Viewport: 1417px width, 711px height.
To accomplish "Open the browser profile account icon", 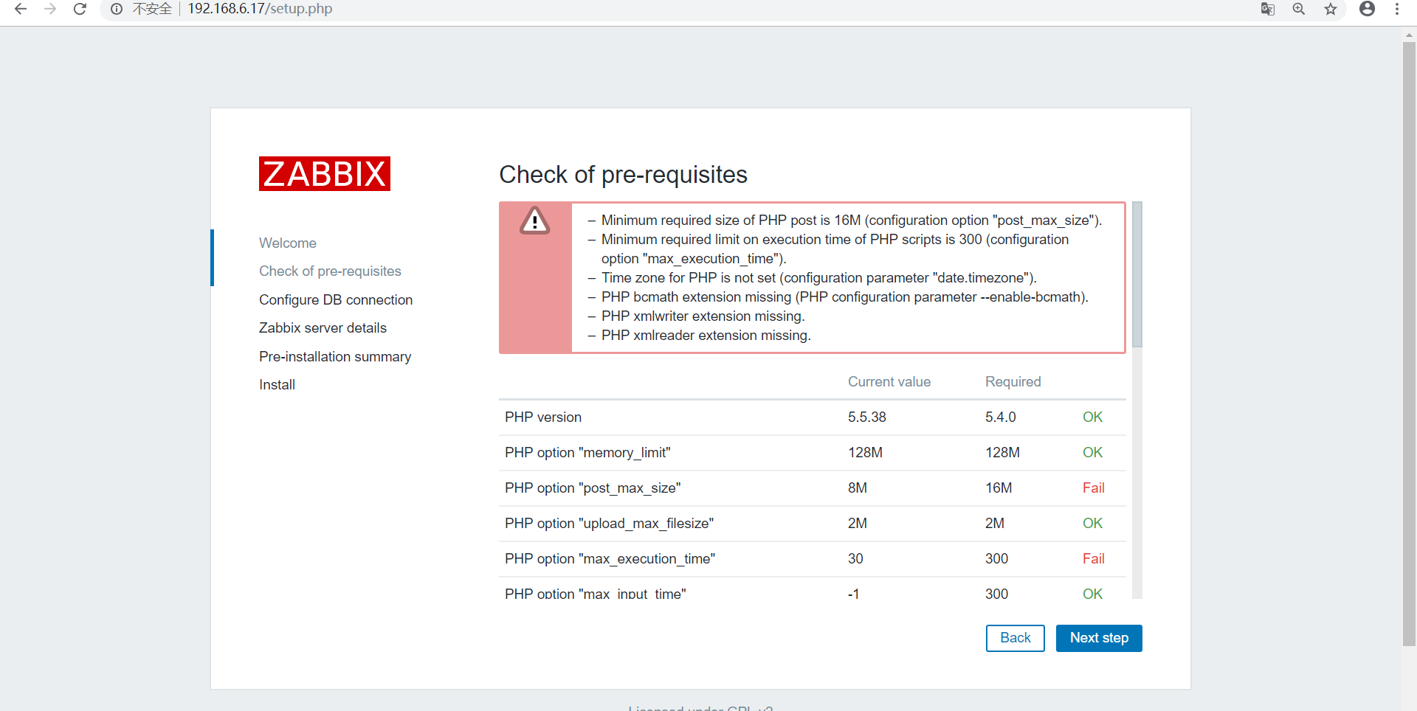I will [1368, 9].
